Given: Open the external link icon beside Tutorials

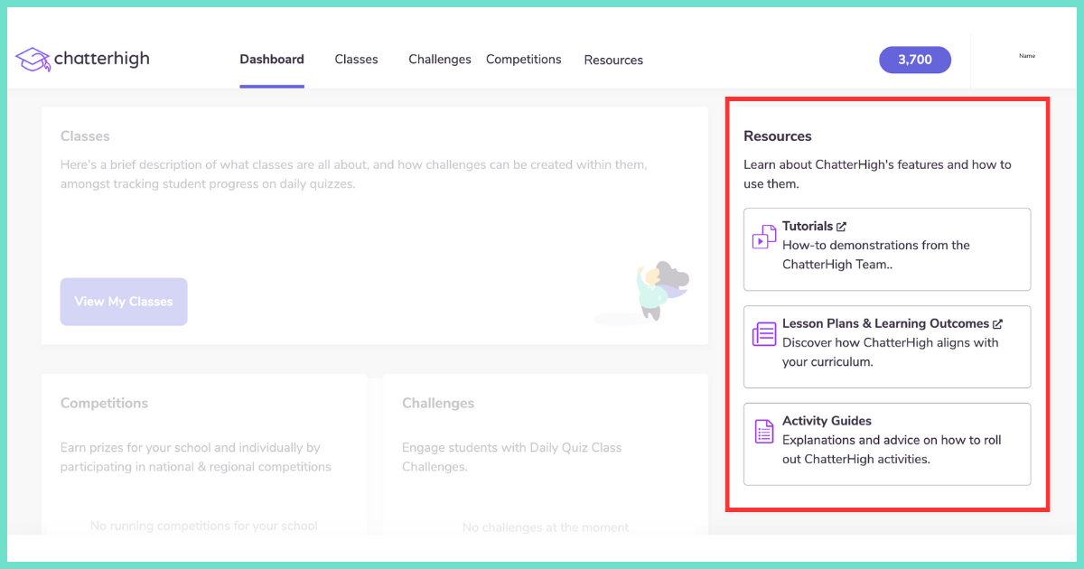Looking at the screenshot, I should coord(841,226).
